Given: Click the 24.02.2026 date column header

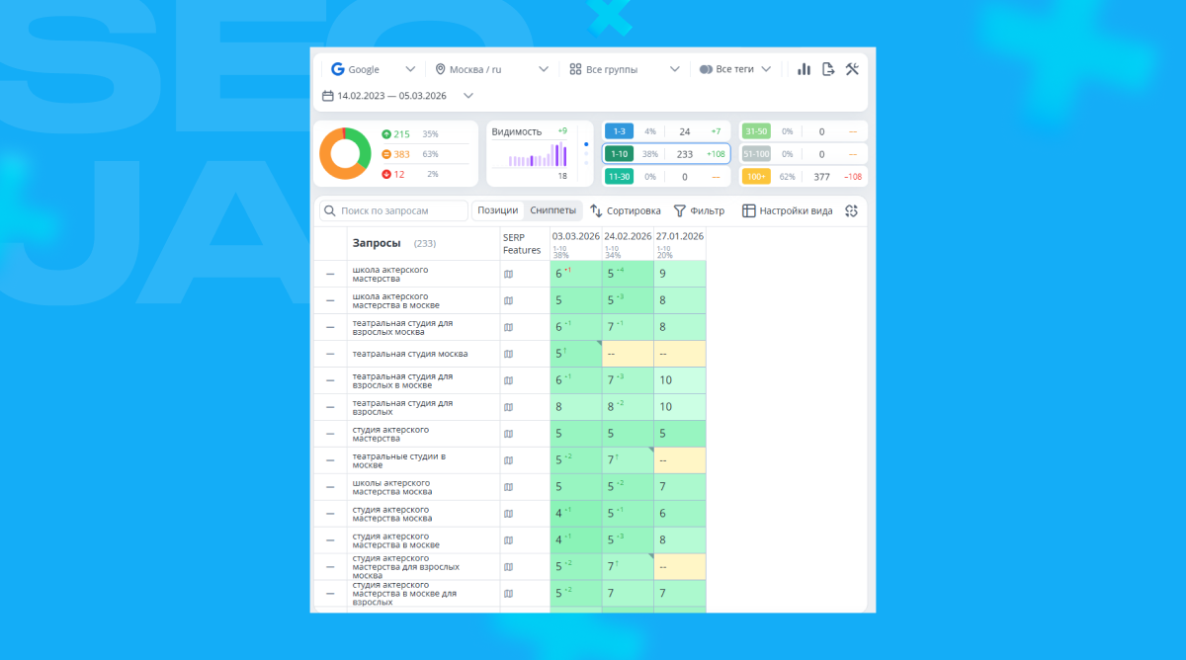Looking at the screenshot, I should [629, 236].
